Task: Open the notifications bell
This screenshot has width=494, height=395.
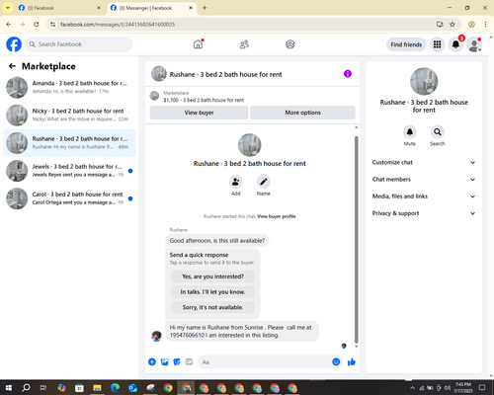Action: pos(455,44)
